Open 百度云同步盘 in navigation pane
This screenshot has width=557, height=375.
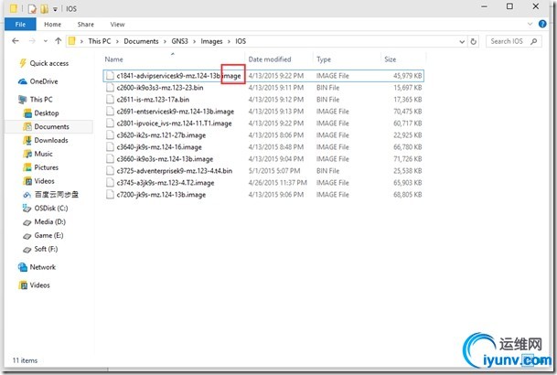pyautogui.click(x=56, y=195)
